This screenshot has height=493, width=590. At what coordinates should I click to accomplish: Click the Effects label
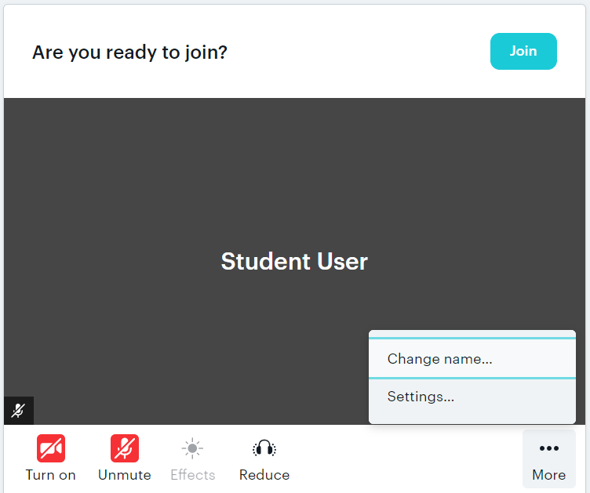click(x=193, y=475)
